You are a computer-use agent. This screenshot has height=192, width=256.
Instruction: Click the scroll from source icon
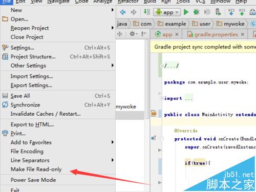pos(120,34)
